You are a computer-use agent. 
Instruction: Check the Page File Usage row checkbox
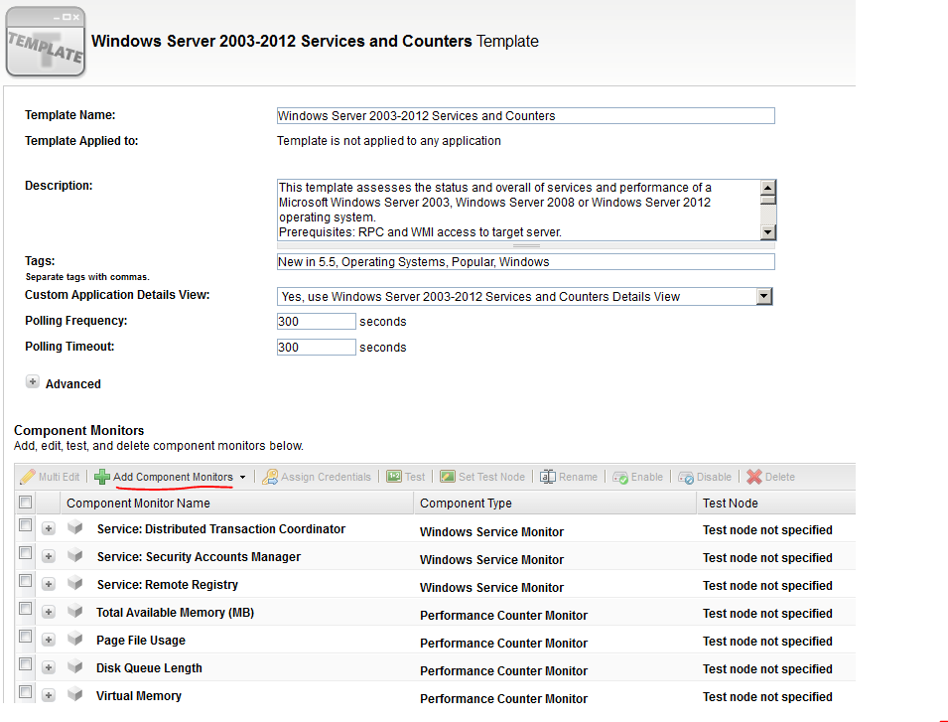pos(26,637)
